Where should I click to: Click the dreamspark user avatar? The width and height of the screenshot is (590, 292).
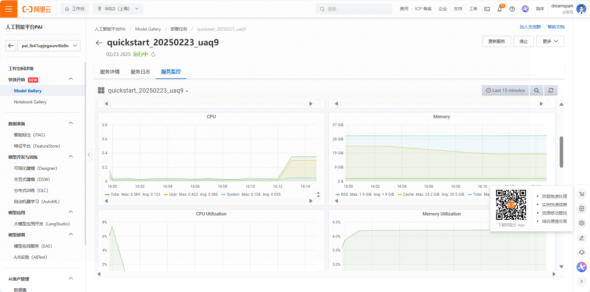point(581,9)
